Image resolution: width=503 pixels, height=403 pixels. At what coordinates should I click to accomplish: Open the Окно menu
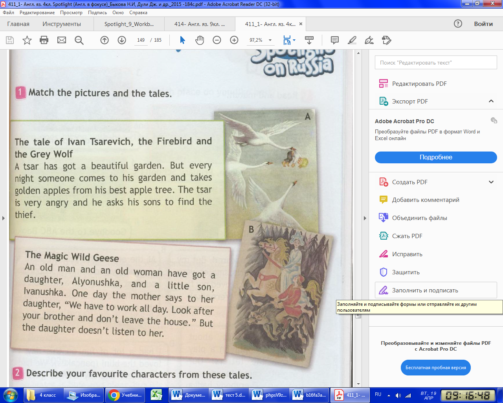pyautogui.click(x=118, y=13)
